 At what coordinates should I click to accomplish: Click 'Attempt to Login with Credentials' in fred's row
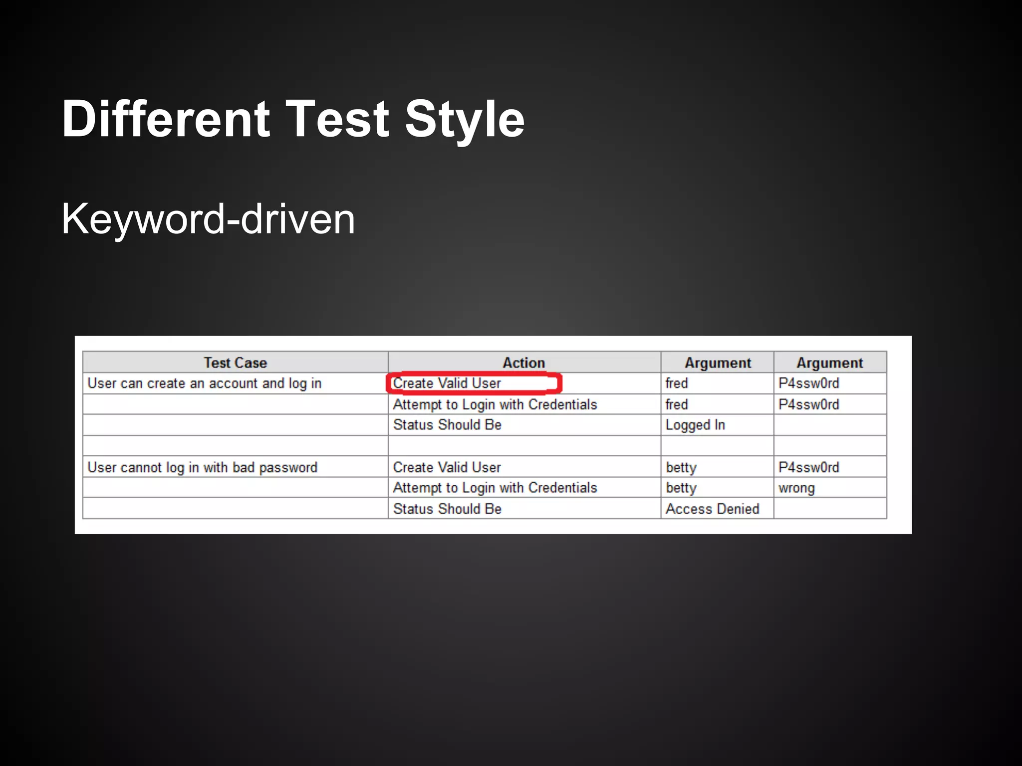[x=495, y=404]
